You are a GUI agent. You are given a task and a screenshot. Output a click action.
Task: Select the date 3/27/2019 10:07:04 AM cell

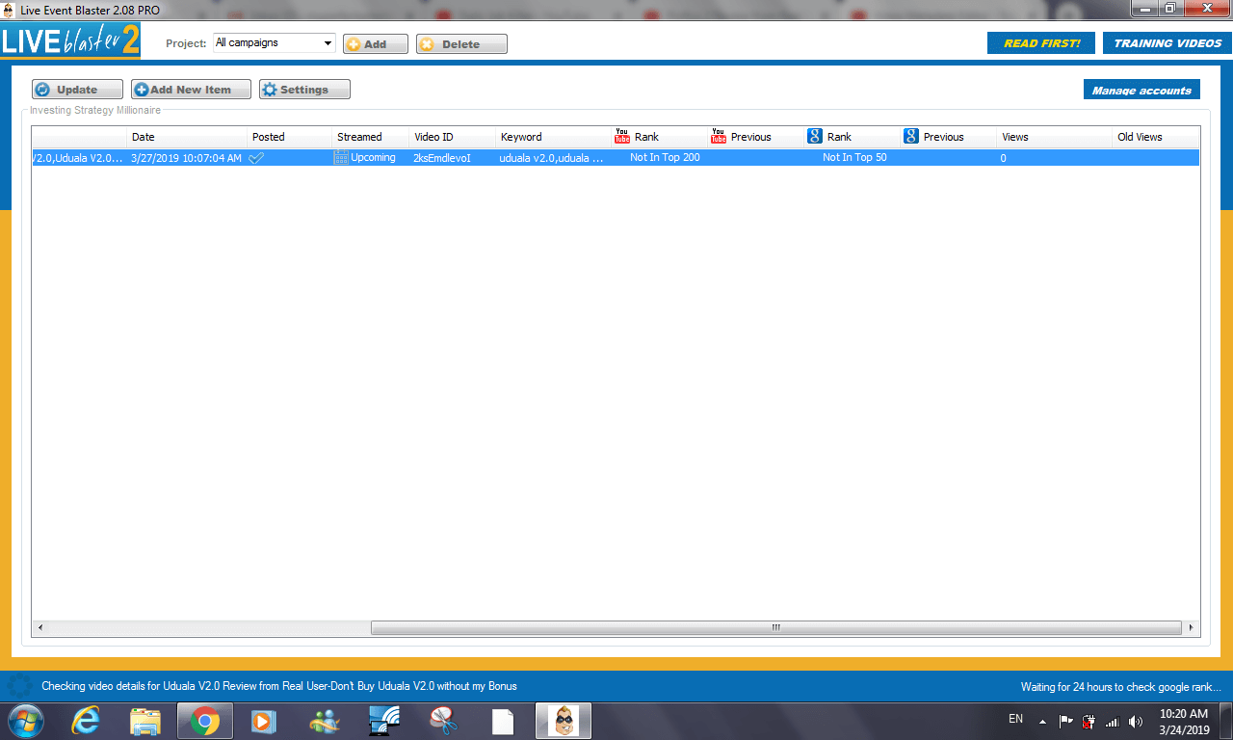[187, 158]
